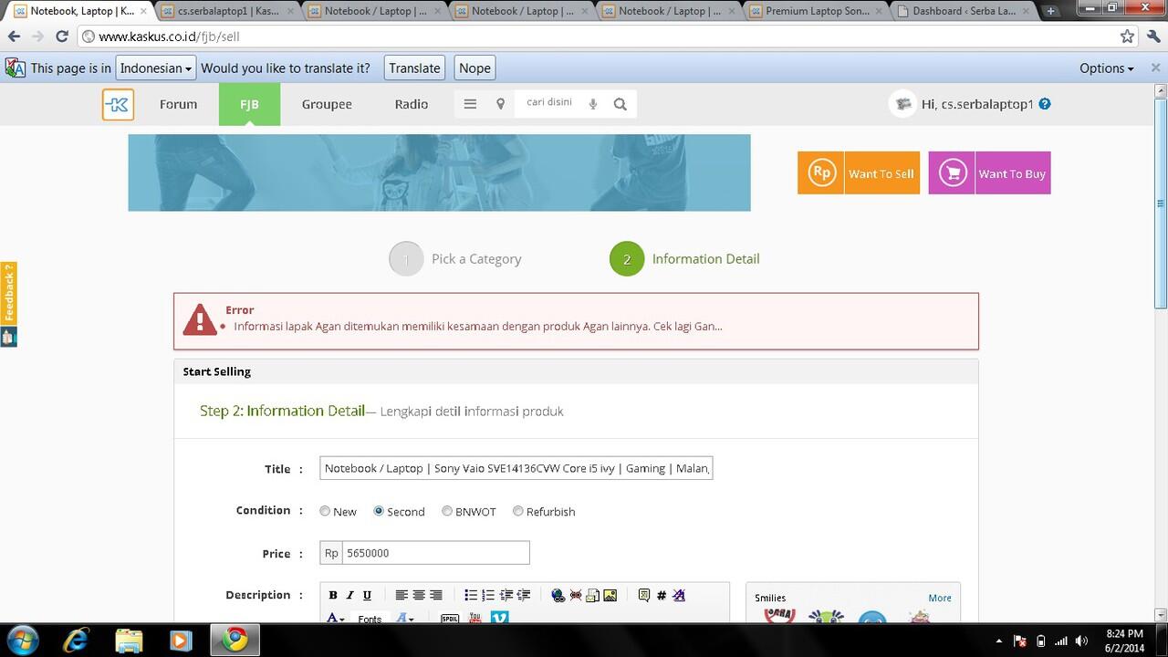Click the remove link icon

576,595
